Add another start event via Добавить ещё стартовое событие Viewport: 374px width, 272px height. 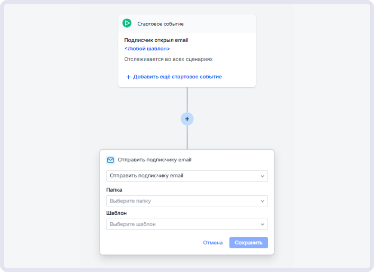click(x=177, y=77)
